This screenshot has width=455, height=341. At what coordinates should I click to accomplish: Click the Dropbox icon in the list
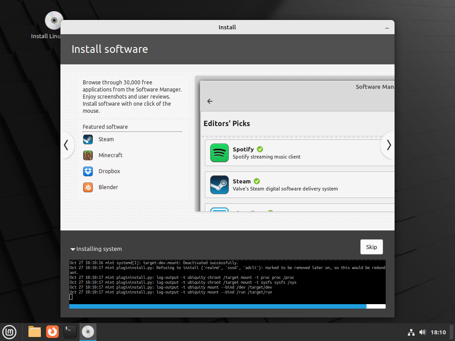88,171
